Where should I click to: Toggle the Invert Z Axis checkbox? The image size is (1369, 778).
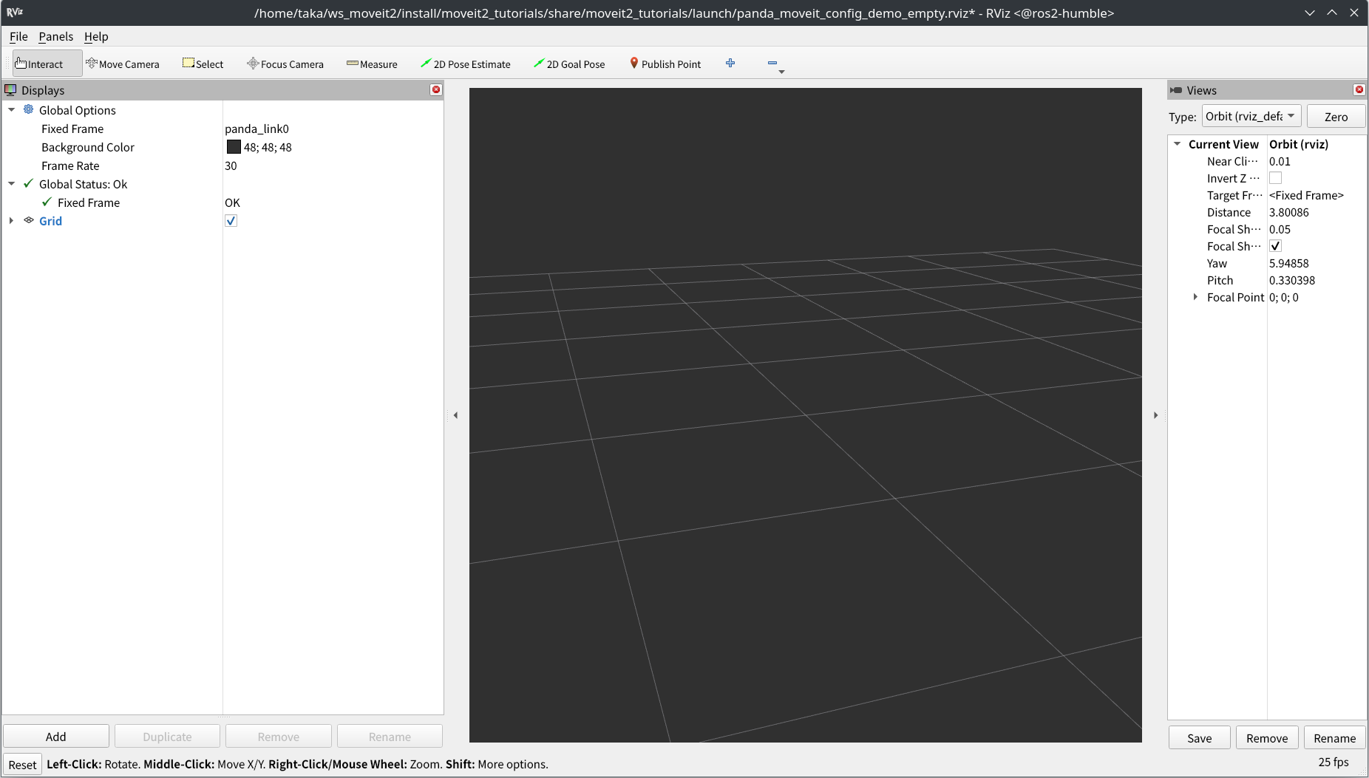1275,178
